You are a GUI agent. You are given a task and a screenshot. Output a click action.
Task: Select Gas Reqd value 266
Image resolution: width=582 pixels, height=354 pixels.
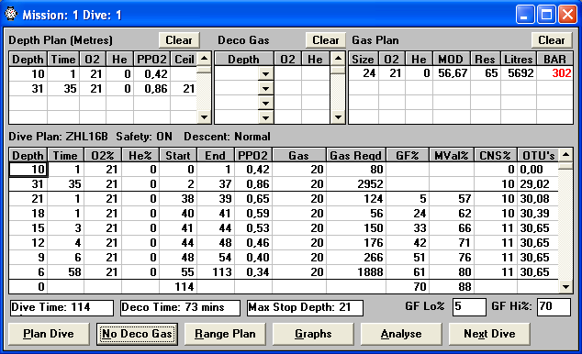[356, 258]
